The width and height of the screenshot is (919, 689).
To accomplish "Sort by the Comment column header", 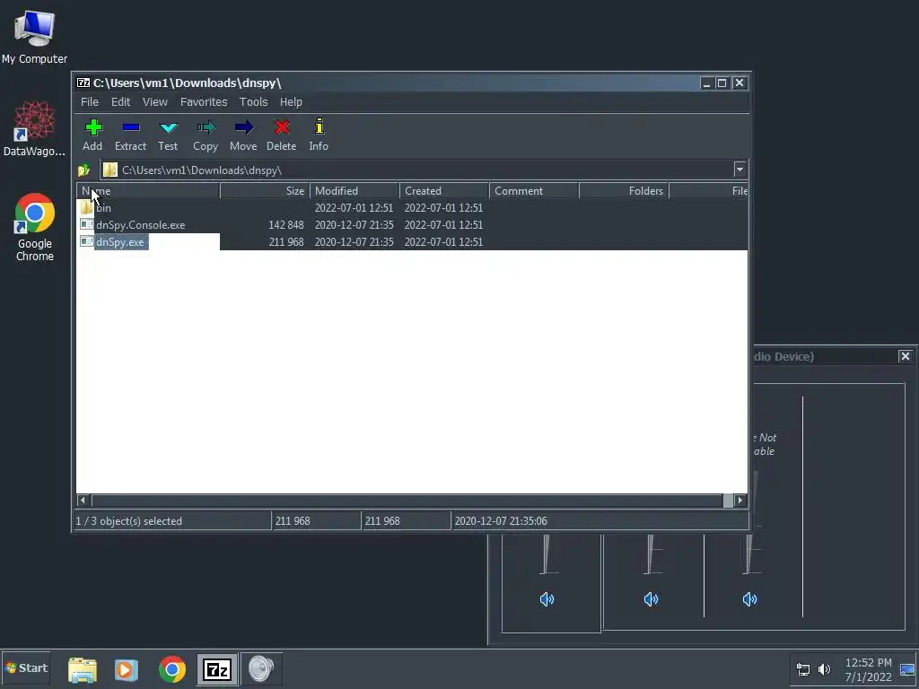I will 534,191.
